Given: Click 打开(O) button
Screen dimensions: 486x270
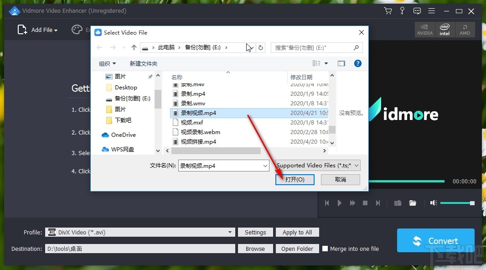Looking at the screenshot, I should pyautogui.click(x=295, y=180).
